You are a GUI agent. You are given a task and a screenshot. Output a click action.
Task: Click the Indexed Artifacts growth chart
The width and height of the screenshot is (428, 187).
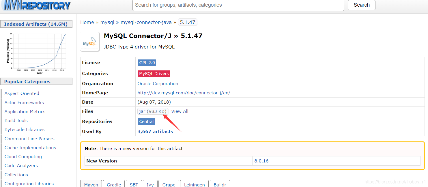[36, 53]
